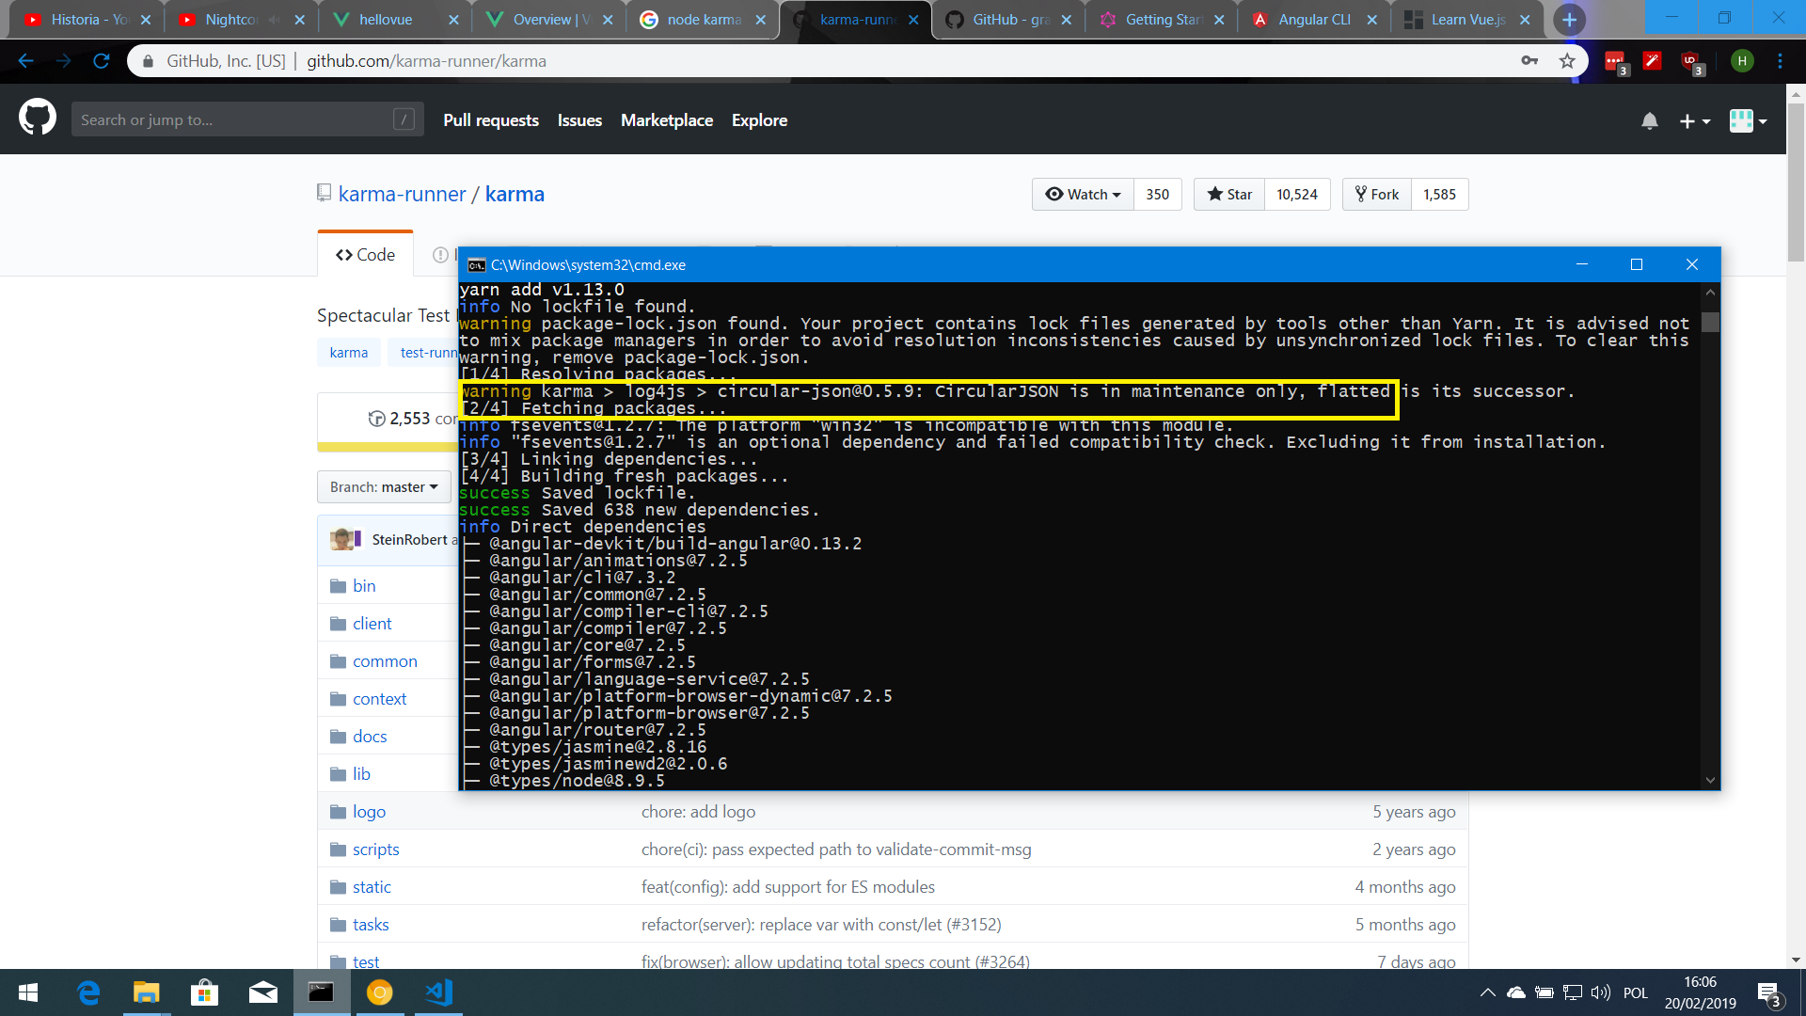Open the docs folder
1806x1016 pixels.
(x=370, y=736)
